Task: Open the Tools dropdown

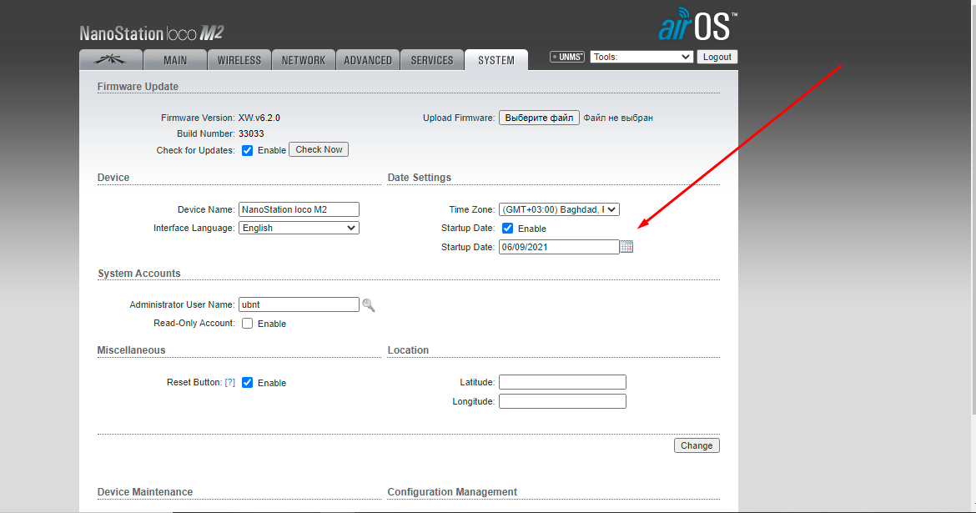Action: [641, 57]
